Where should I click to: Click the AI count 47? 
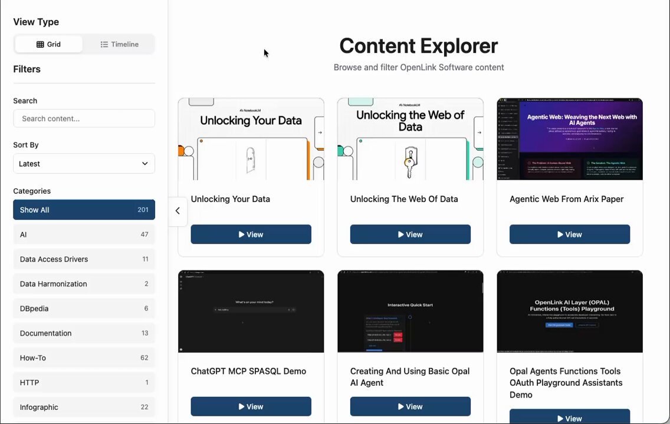(x=144, y=234)
